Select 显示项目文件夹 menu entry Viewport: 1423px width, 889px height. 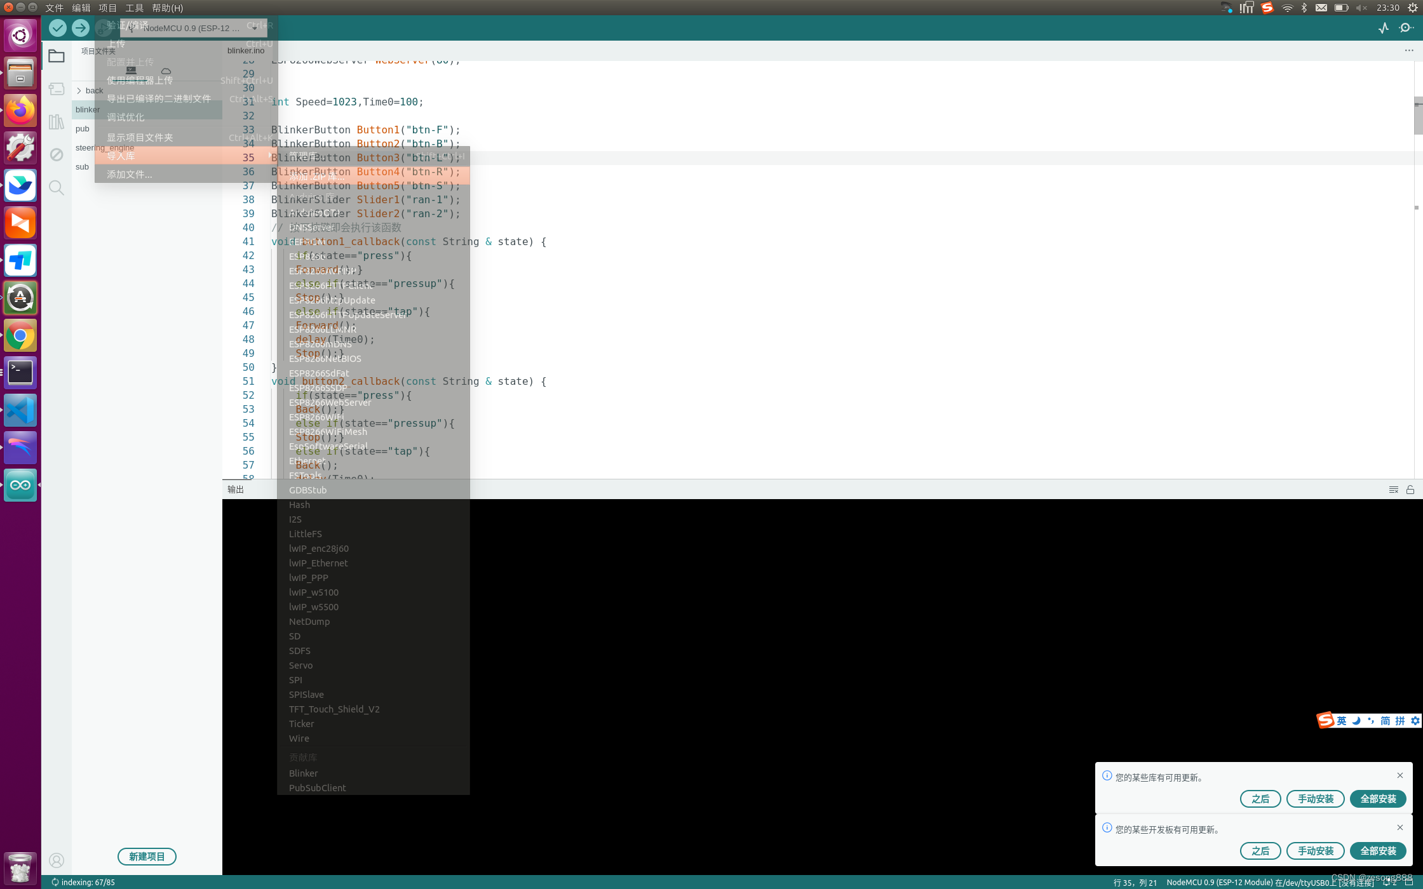(186, 137)
